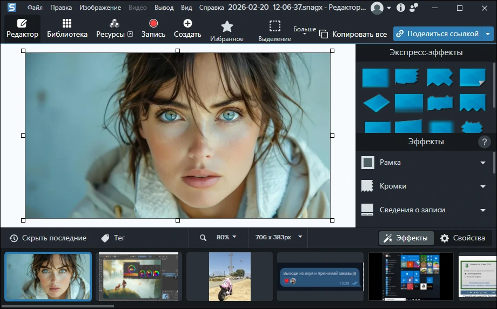Click the notifications icon beside info
497x309 pixels.
(x=414, y=8)
